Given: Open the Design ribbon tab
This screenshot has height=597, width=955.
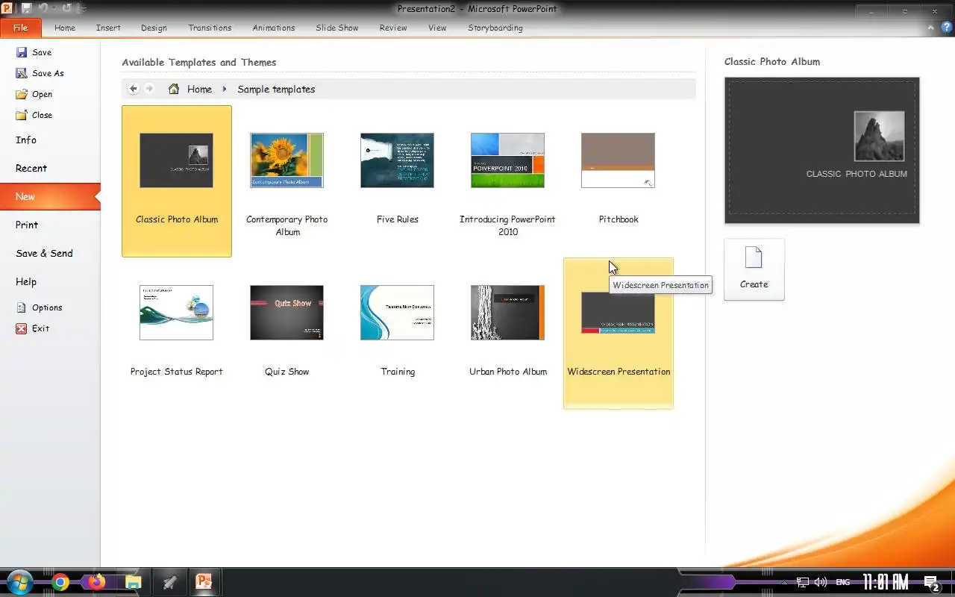Looking at the screenshot, I should tap(154, 28).
